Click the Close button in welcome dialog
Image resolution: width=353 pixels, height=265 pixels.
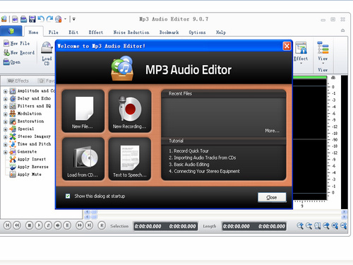[272, 197]
